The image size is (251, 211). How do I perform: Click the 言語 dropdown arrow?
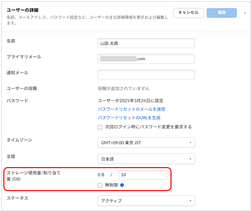point(190,159)
